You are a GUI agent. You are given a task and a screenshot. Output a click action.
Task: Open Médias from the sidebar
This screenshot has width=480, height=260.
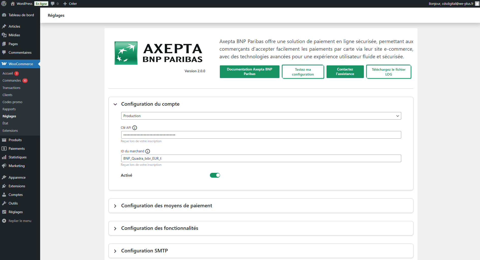pyautogui.click(x=14, y=35)
